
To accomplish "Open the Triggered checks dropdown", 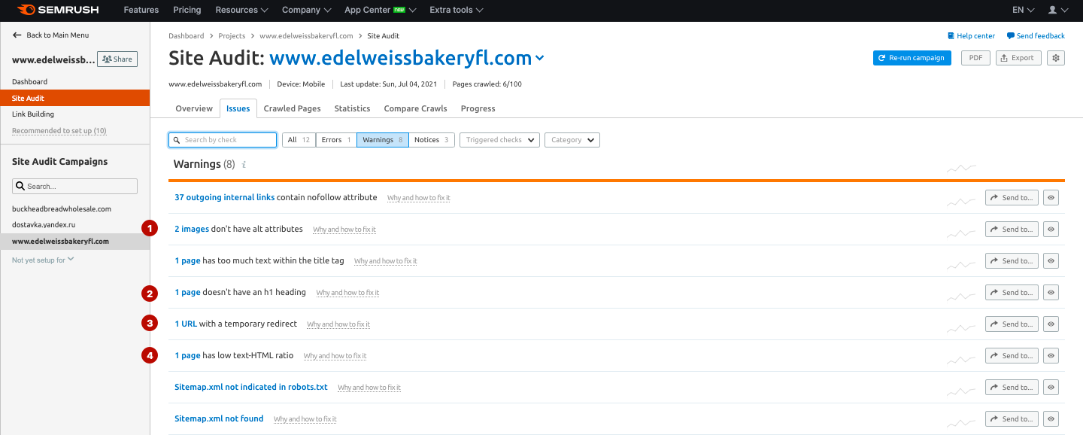I will pos(500,140).
